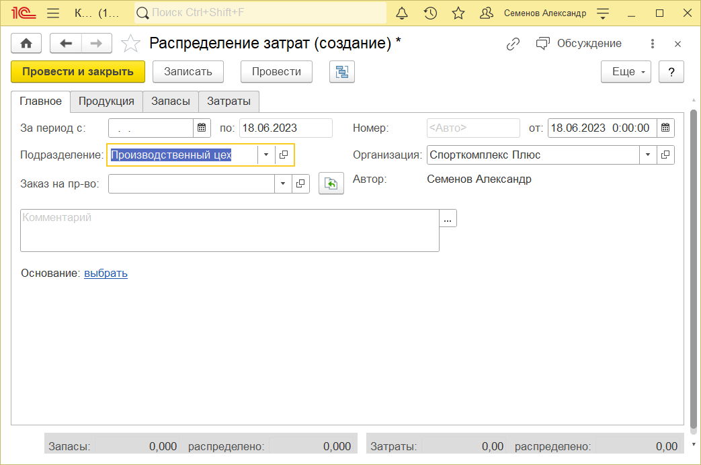Expand Заказ на пр-во dropdown
Image resolution: width=701 pixels, height=465 pixels.
[283, 183]
